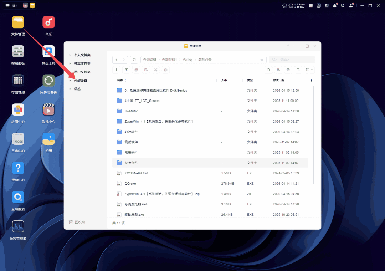Sort by the 类型 column header
The height and width of the screenshot is (271, 385).
(x=250, y=80)
